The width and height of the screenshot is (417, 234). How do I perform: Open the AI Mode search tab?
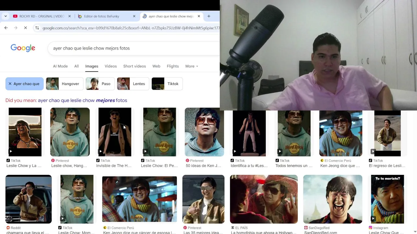pos(60,66)
